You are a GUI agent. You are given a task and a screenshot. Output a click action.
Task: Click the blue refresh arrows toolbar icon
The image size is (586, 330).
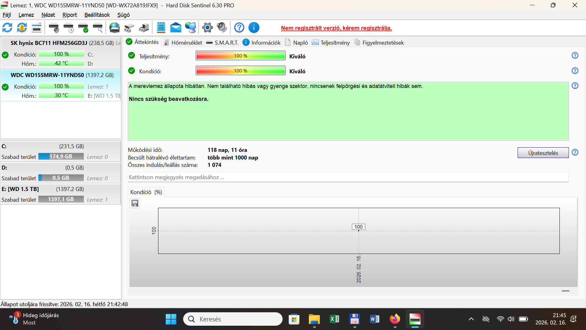[7, 28]
